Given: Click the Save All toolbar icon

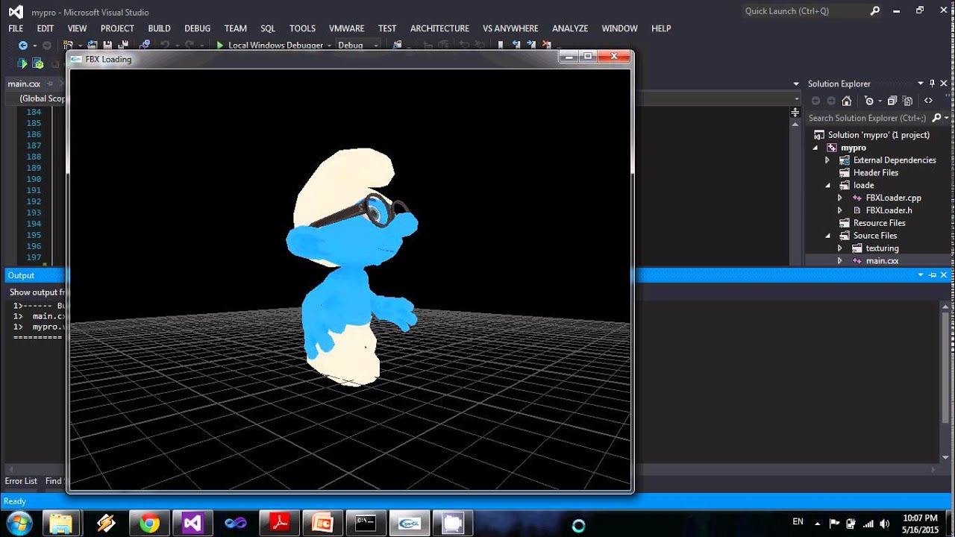Looking at the screenshot, I should (x=123, y=45).
